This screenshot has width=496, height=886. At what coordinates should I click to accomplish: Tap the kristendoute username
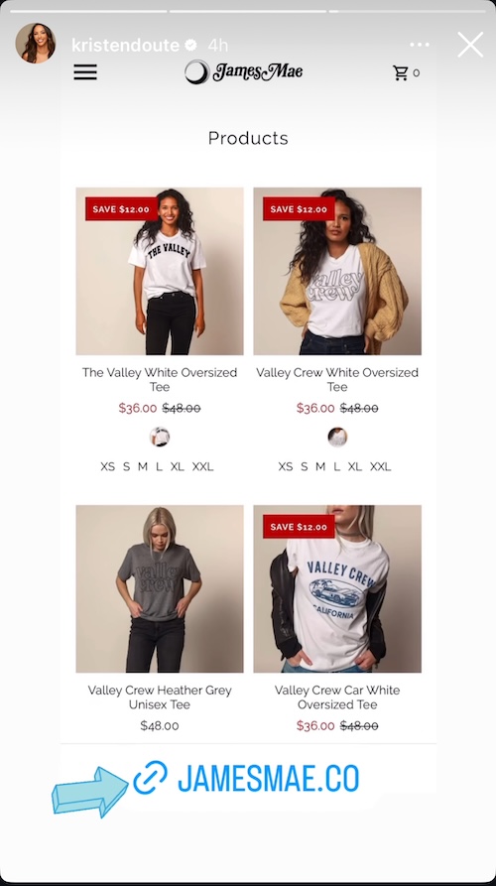point(125,46)
